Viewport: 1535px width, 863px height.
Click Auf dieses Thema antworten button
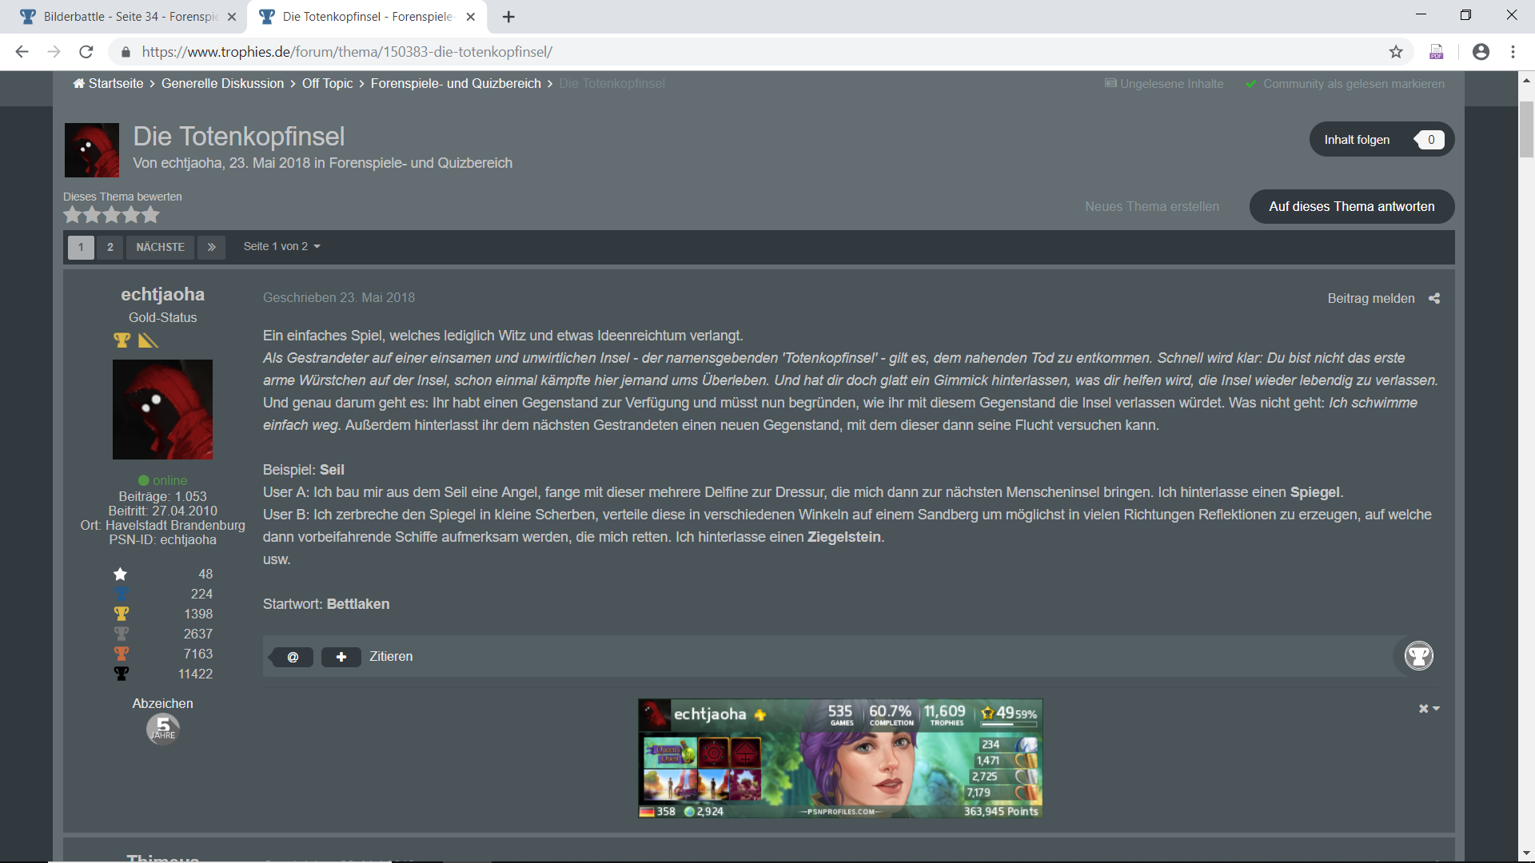[1351, 207]
